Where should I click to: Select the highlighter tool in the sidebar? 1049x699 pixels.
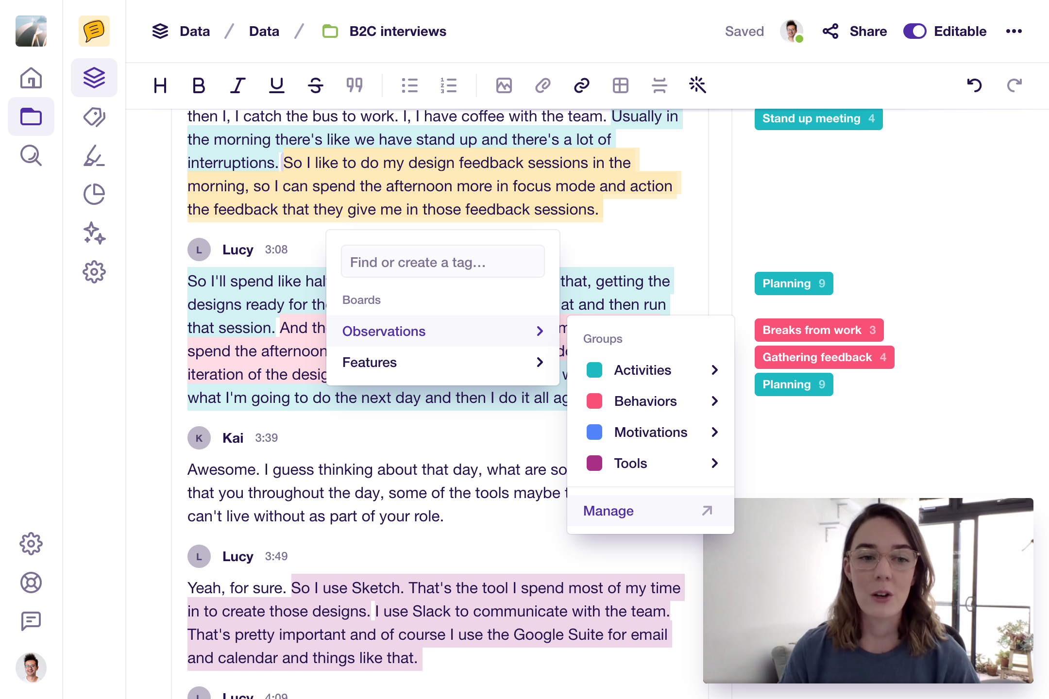pos(94,156)
